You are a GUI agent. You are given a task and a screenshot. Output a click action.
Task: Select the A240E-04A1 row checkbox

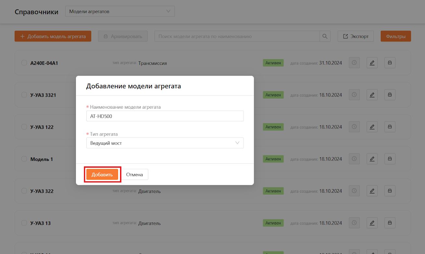pyautogui.click(x=24, y=63)
